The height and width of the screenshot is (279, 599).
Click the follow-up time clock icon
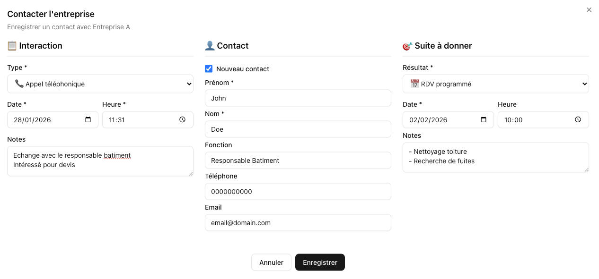578,120
